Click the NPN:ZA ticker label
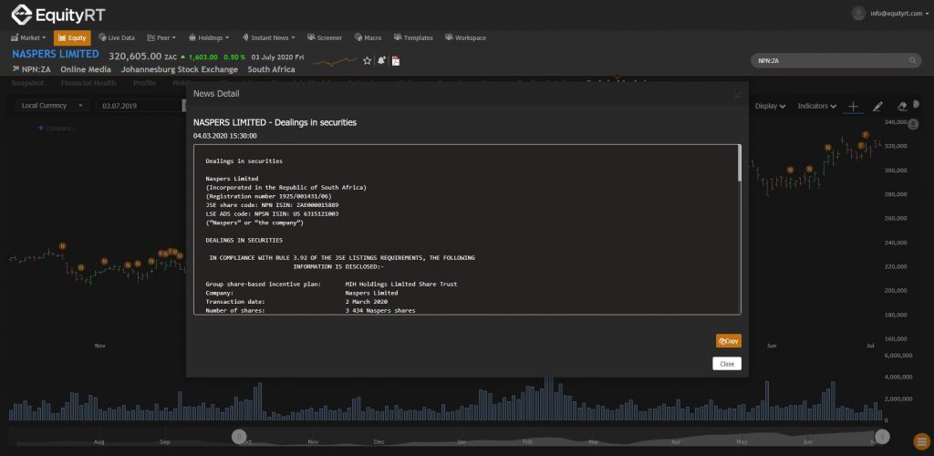The width and height of the screenshot is (934, 456). pyautogui.click(x=36, y=69)
